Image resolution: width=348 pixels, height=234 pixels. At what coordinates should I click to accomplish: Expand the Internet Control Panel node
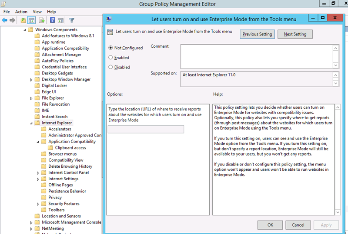(x=38, y=173)
